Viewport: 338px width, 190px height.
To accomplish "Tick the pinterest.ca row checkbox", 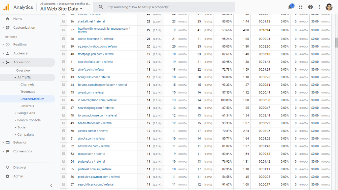I will [x=64, y=161].
